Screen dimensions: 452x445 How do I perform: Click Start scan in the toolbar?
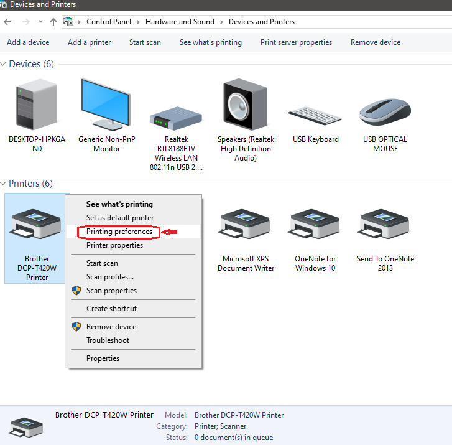pos(145,42)
